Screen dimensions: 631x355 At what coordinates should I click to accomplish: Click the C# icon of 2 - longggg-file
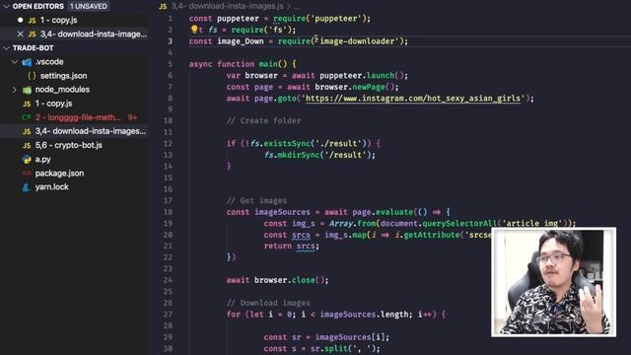click(x=27, y=117)
